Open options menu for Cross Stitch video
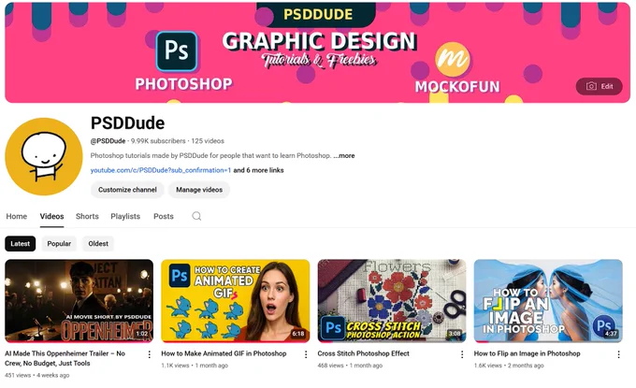Screen dimensions: 636x388 tap(462, 354)
